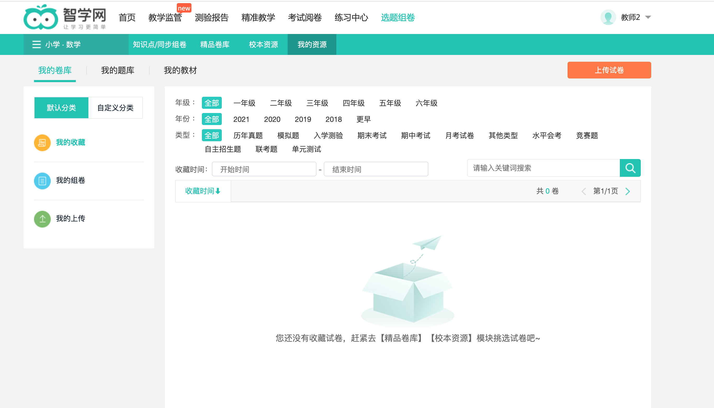
Task: Toggle 收藏时间 sort order
Action: (203, 191)
